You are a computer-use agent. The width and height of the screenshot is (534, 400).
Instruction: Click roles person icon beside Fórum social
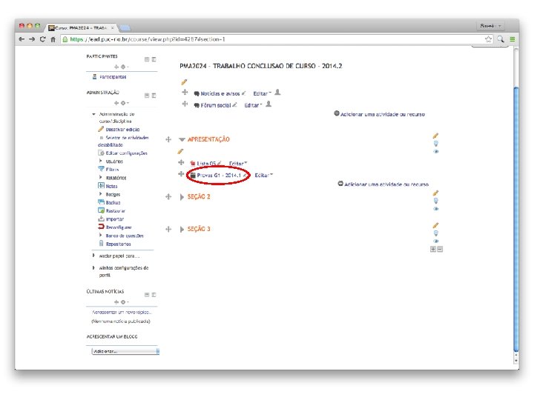268,104
